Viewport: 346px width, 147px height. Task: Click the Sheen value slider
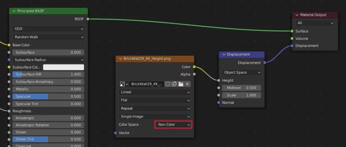point(48,132)
